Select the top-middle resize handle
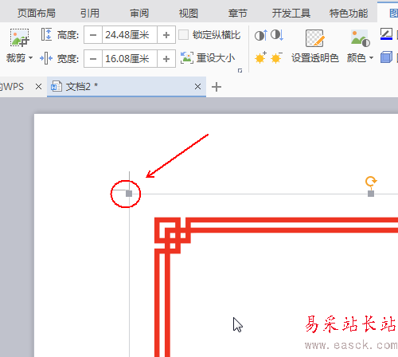 371,194
